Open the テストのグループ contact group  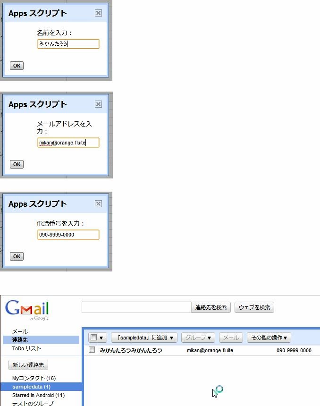pos(33,403)
